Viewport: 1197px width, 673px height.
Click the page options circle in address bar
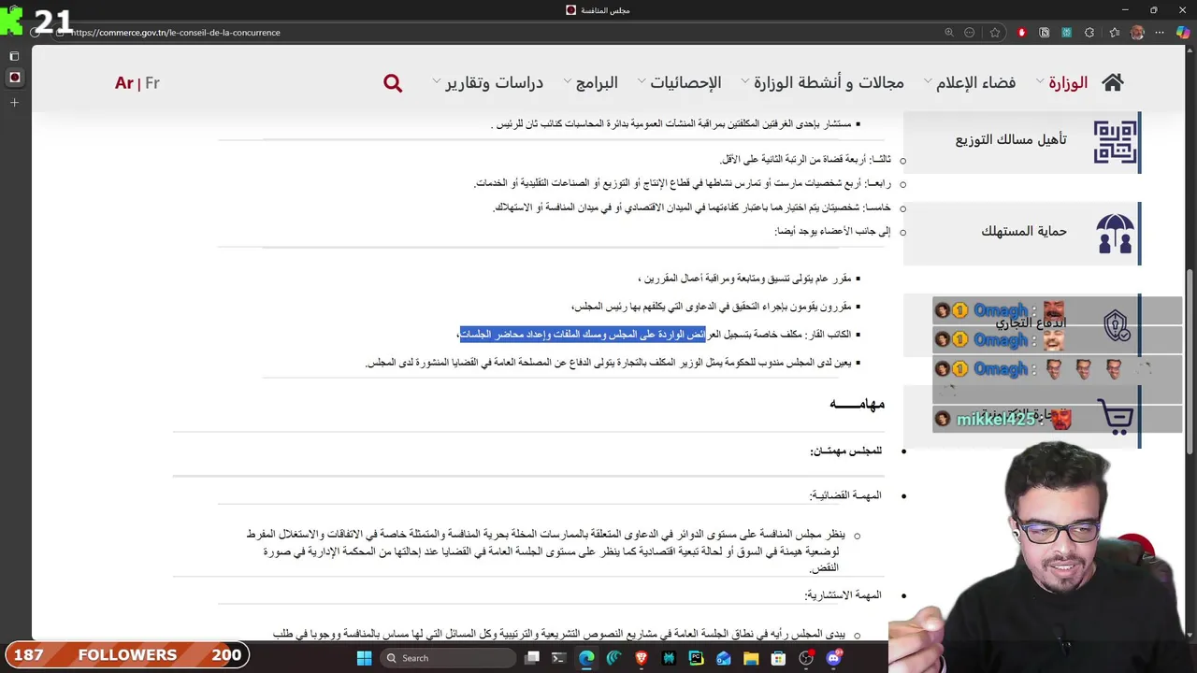[x=970, y=32]
